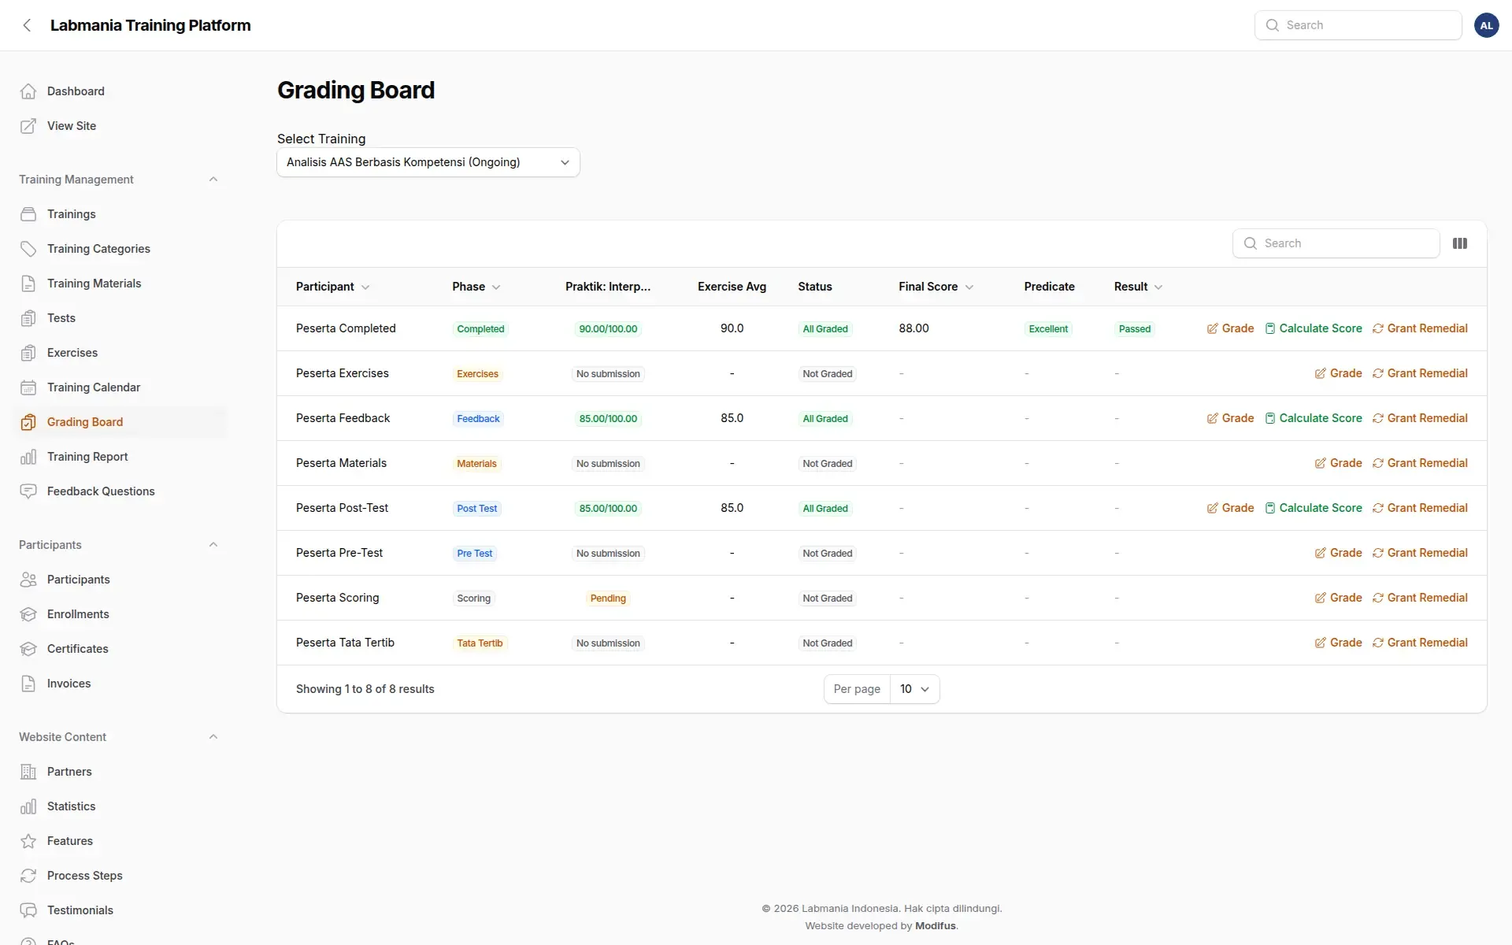Open the Per page count dropdown
This screenshot has height=945, width=1512.
[x=914, y=689]
